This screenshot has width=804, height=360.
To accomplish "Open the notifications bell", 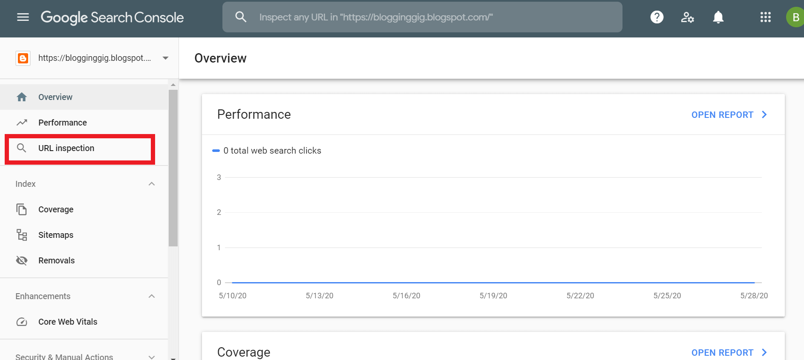I will pyautogui.click(x=718, y=17).
